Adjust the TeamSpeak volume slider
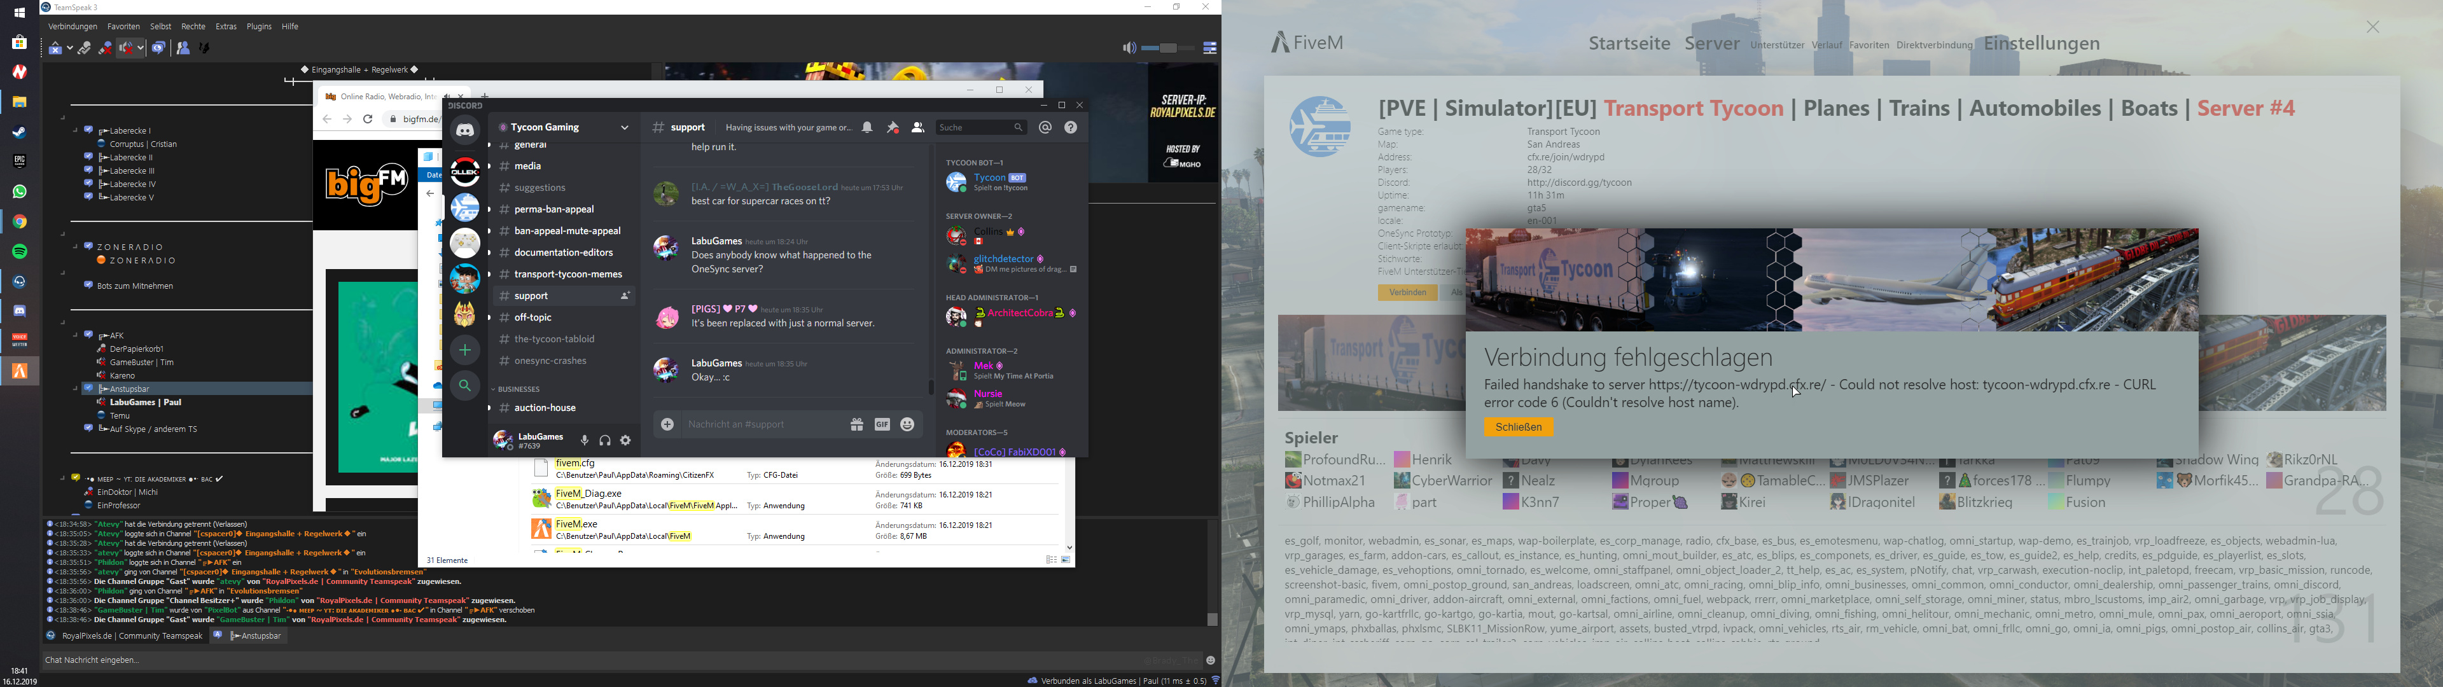The height and width of the screenshot is (687, 2443). (1167, 48)
